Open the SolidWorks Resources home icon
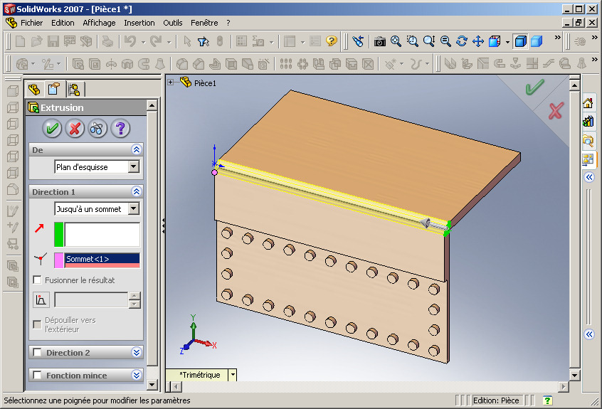This screenshot has height=409, width=602. [588, 103]
